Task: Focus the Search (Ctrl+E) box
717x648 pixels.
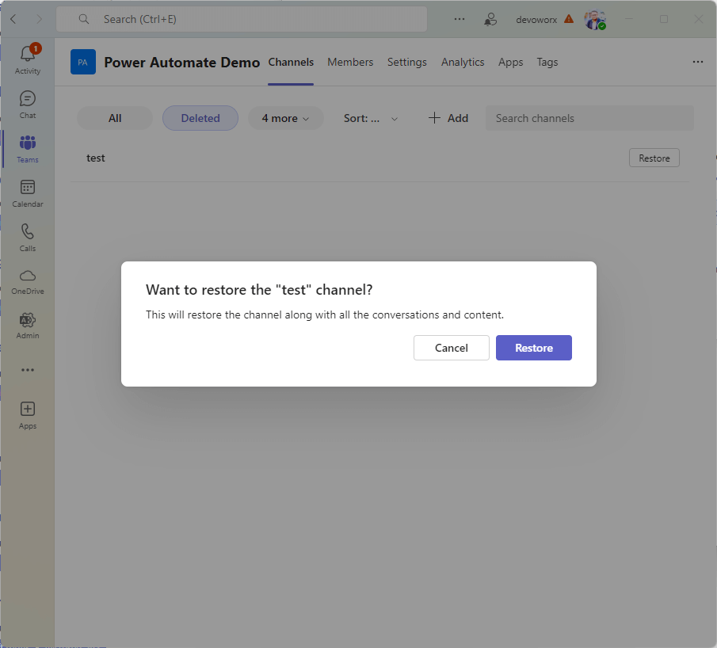Action: pos(242,19)
